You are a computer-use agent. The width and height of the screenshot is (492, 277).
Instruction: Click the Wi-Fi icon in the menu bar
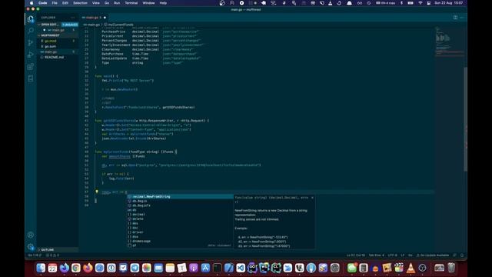point(421,3)
